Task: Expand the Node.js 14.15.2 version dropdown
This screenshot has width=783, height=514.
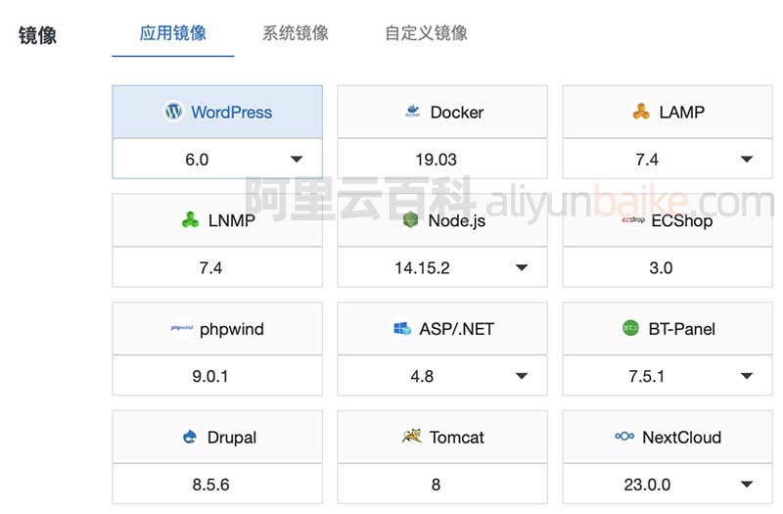Action: click(522, 267)
